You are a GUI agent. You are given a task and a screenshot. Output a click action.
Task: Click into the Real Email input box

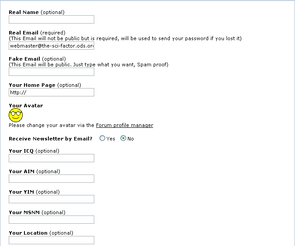coord(51,45)
